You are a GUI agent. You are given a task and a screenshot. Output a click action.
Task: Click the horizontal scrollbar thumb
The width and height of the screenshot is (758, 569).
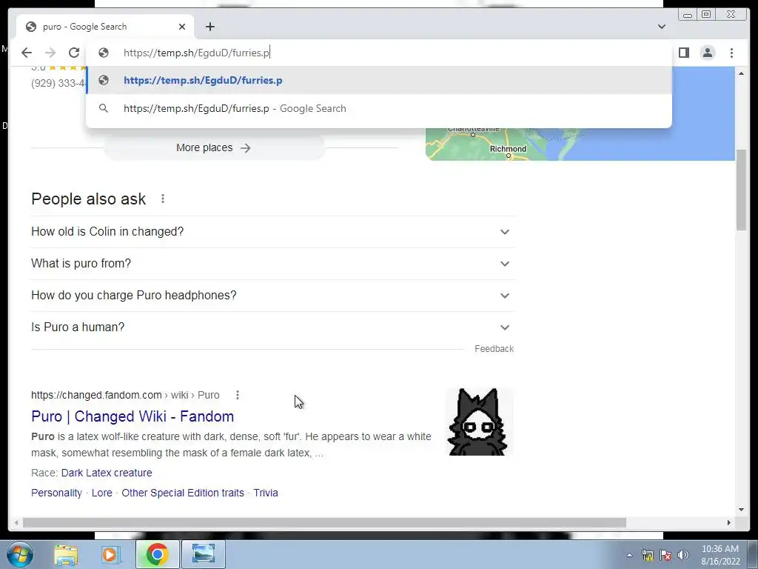point(324,522)
